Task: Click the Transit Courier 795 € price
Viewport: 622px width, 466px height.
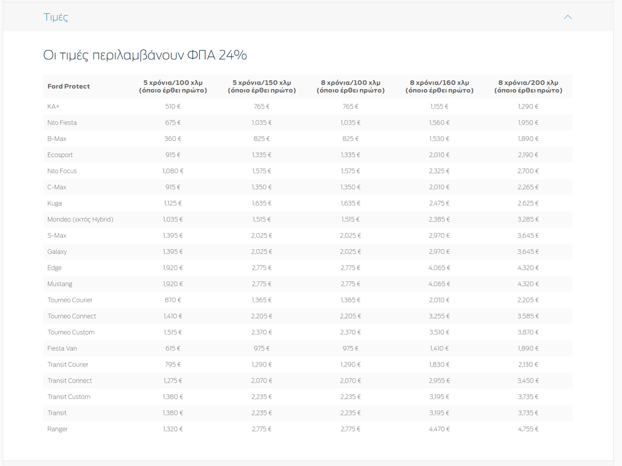Action: point(173,365)
